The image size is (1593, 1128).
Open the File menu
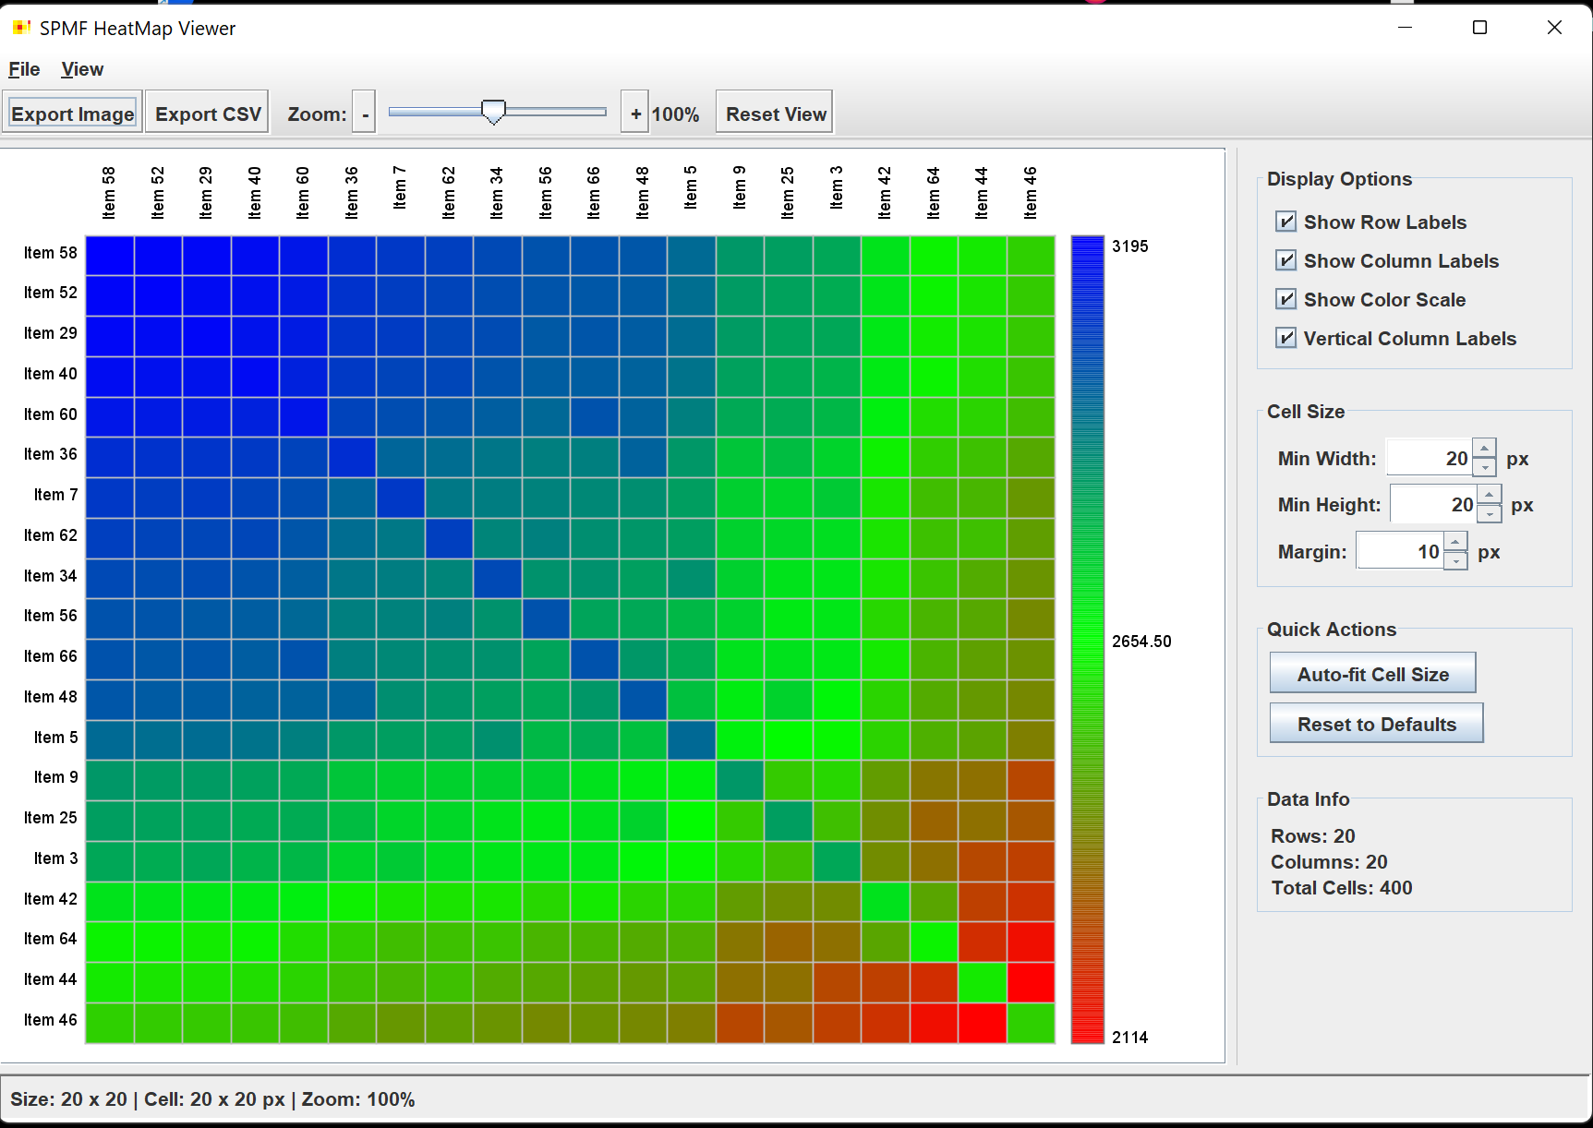(24, 69)
